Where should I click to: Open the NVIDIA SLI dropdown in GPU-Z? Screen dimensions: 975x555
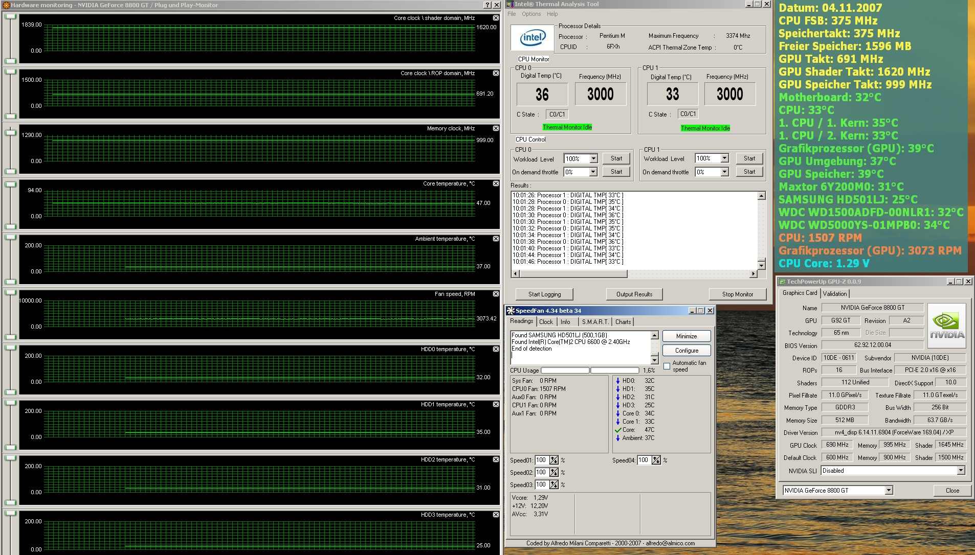coord(961,471)
